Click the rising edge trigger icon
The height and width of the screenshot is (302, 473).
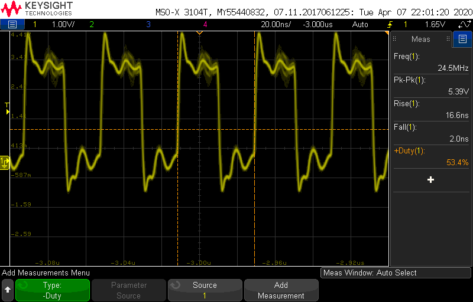390,24
